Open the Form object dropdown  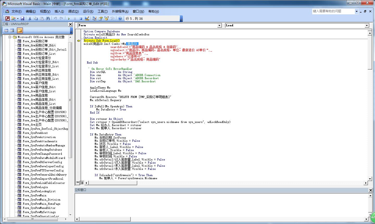[219, 26]
